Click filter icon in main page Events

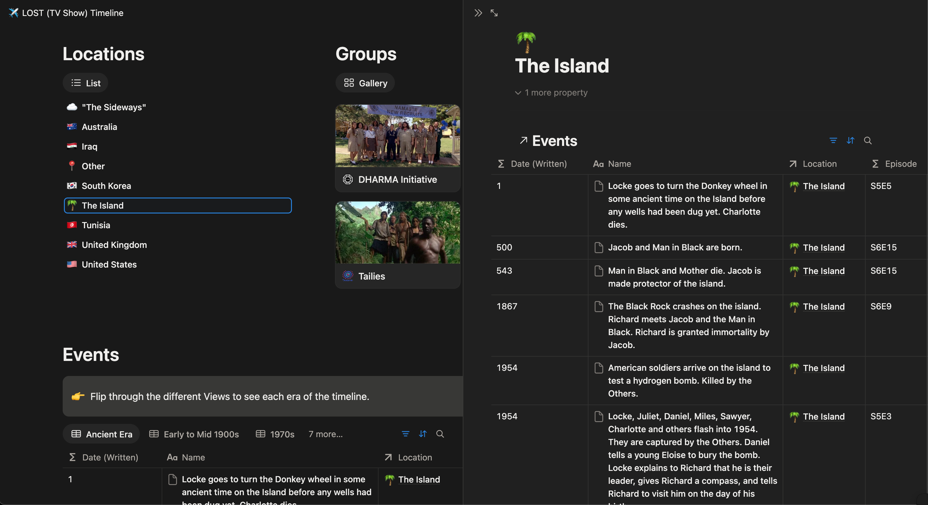click(405, 434)
